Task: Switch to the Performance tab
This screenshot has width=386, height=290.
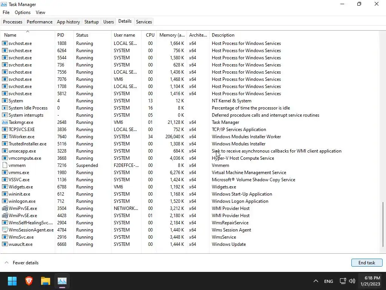Action: pyautogui.click(x=39, y=22)
